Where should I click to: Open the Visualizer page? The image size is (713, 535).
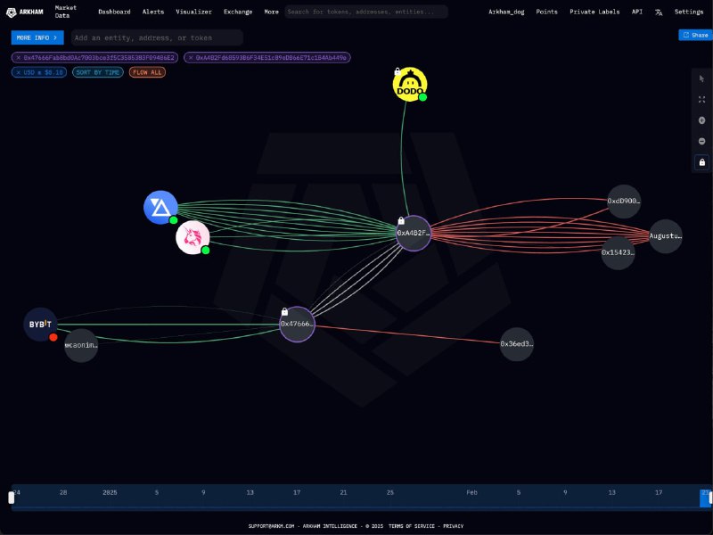193,12
